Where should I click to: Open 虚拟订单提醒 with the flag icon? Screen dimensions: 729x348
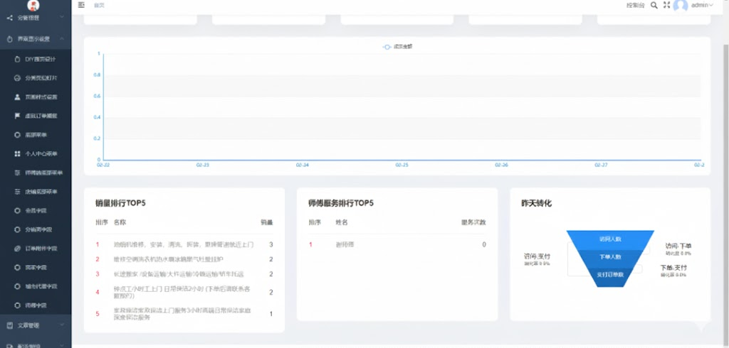(x=36, y=116)
